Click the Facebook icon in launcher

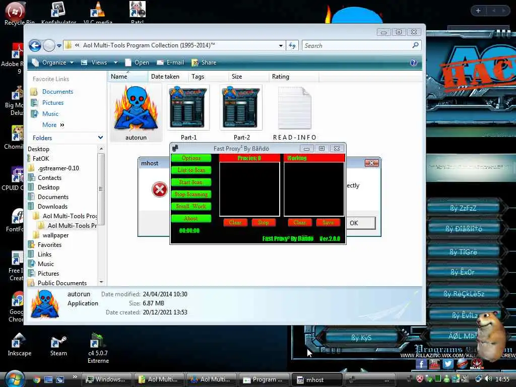pyautogui.click(x=421, y=364)
